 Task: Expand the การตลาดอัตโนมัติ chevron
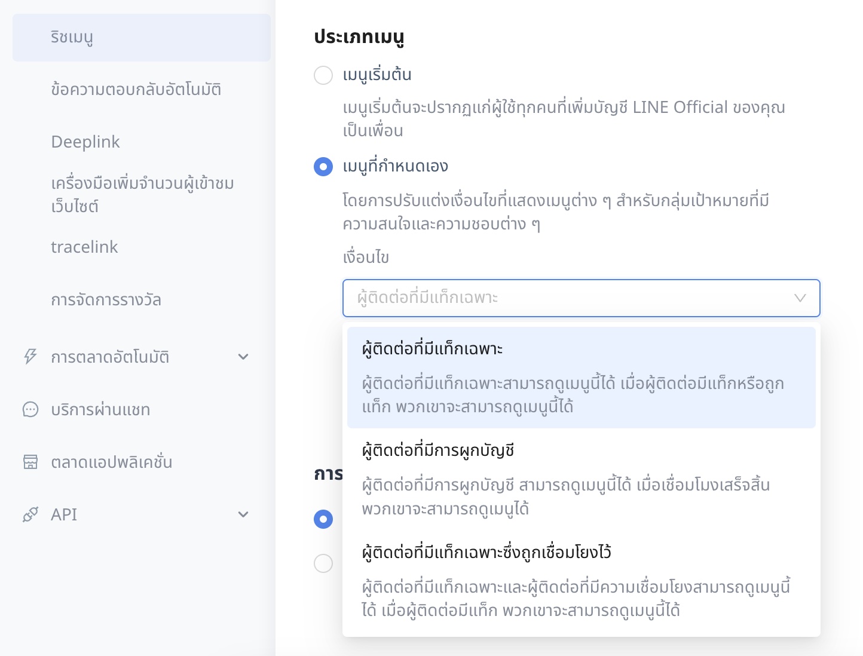click(x=243, y=357)
